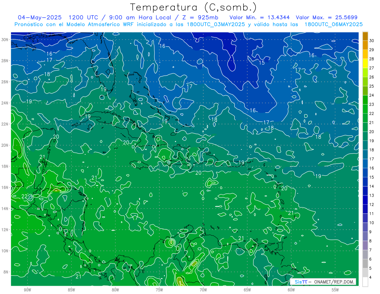Click the white colorbar segment below 4

tap(365, 282)
